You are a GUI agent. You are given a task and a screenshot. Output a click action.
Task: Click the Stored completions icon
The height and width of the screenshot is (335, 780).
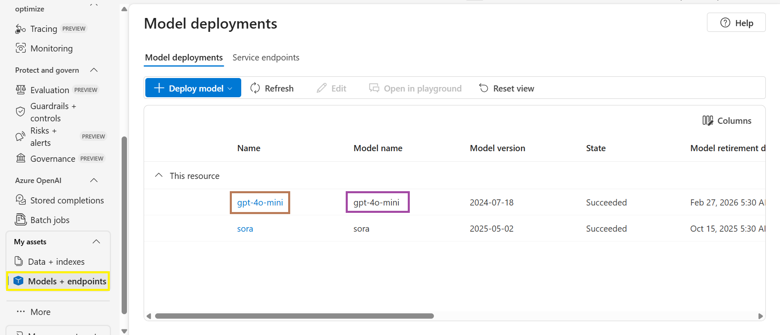pyautogui.click(x=20, y=200)
